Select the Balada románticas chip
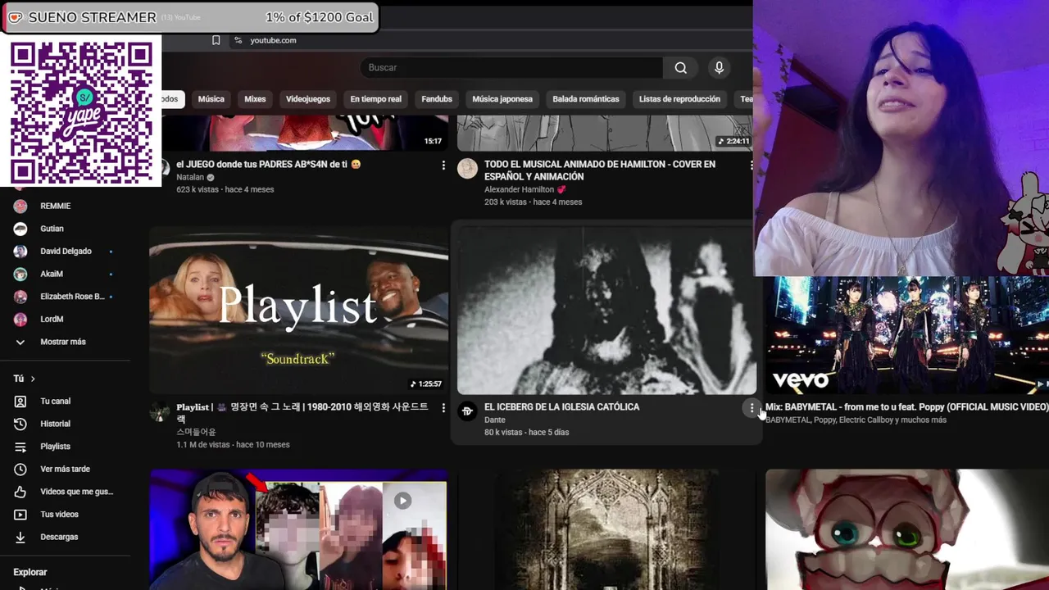 [x=586, y=99]
